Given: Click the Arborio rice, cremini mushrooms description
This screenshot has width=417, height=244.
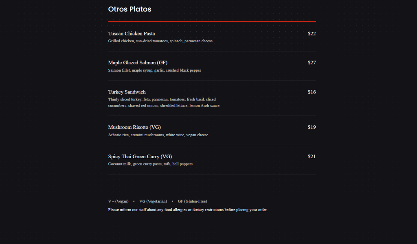Looking at the screenshot, I should (x=158, y=135).
